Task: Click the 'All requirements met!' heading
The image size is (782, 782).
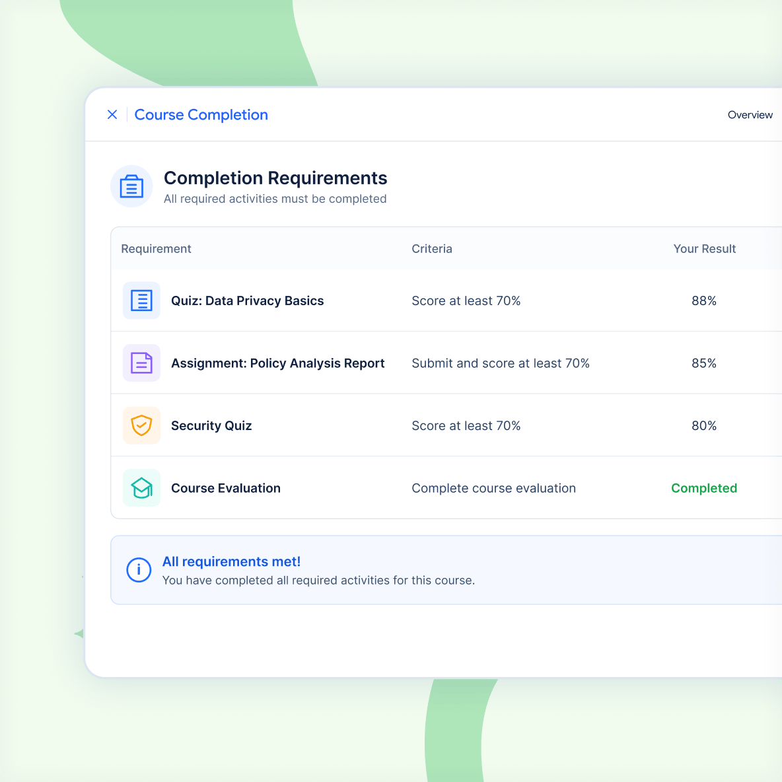Action: pos(231,561)
